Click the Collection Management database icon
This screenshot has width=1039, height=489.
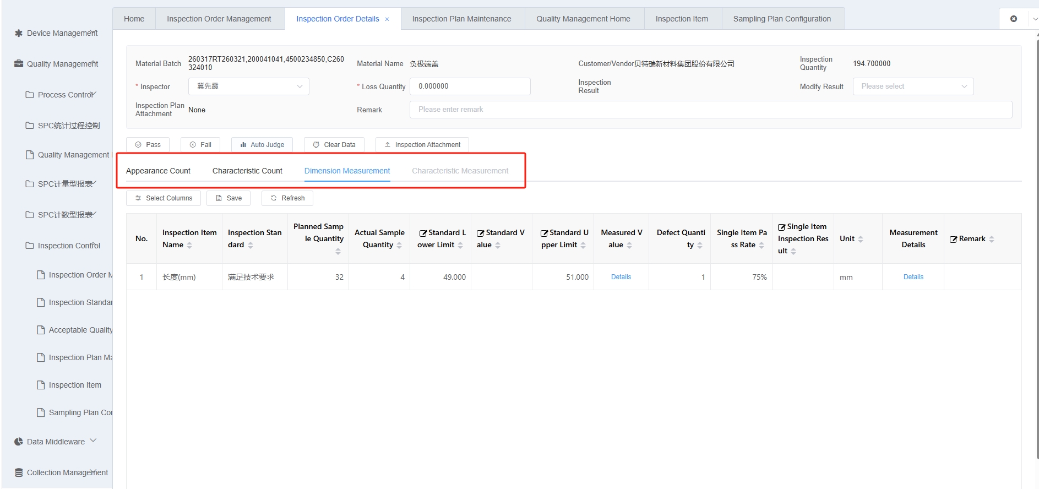[x=19, y=472]
